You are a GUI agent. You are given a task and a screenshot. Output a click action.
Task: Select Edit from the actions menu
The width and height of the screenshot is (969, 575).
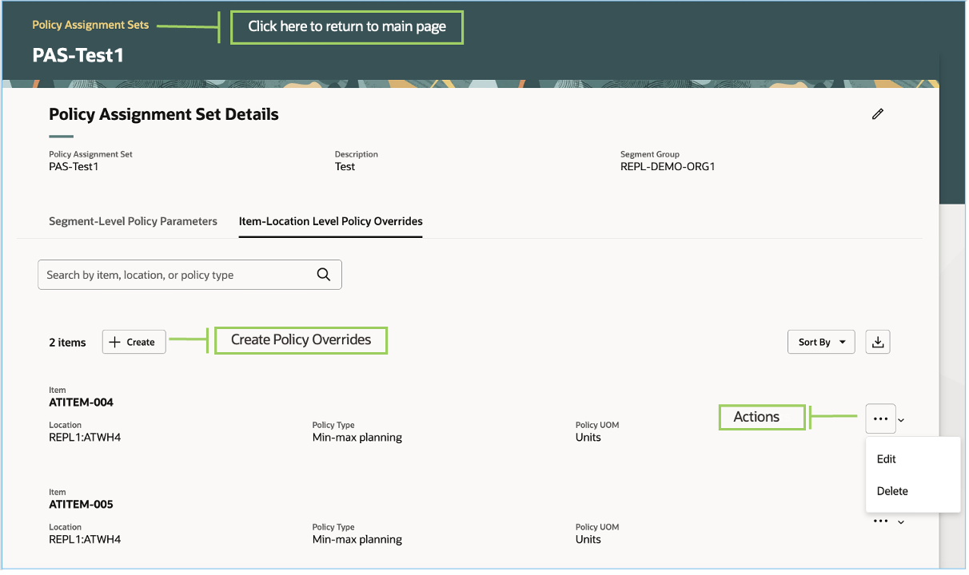pyautogui.click(x=886, y=458)
